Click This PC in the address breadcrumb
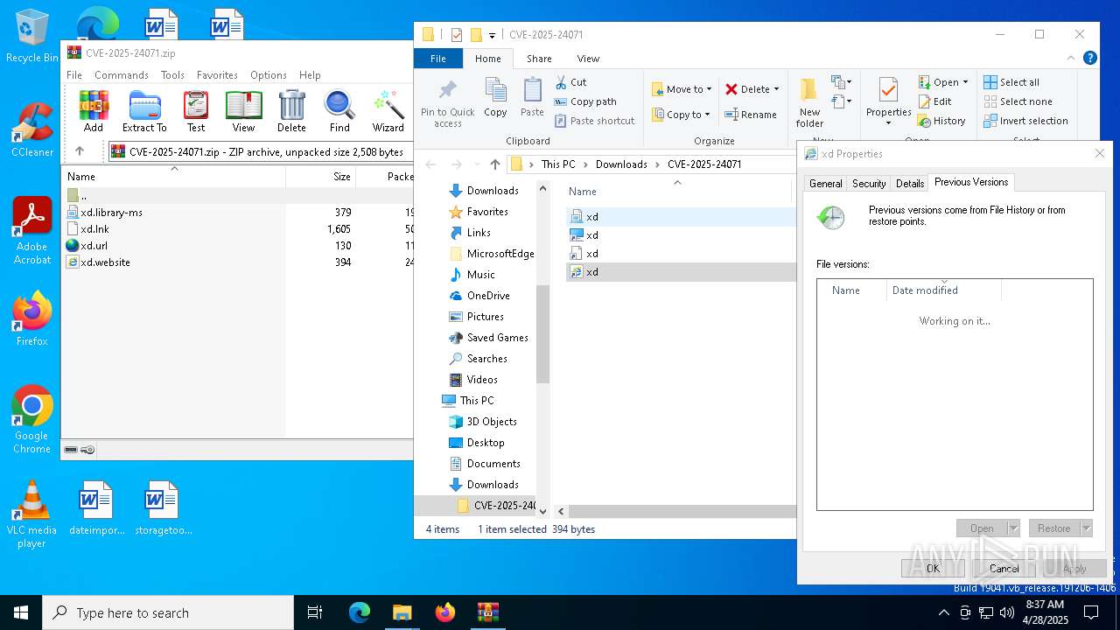Viewport: 1120px width, 630px height. coord(558,164)
